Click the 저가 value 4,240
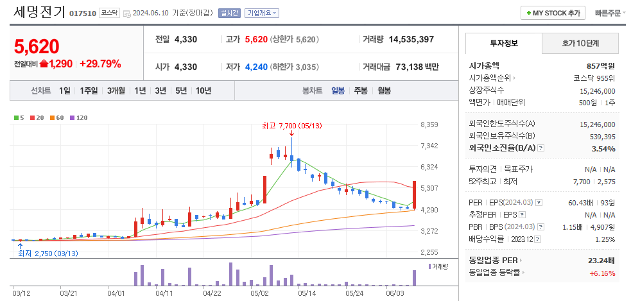This screenshot has width=631, height=301. coord(256,67)
